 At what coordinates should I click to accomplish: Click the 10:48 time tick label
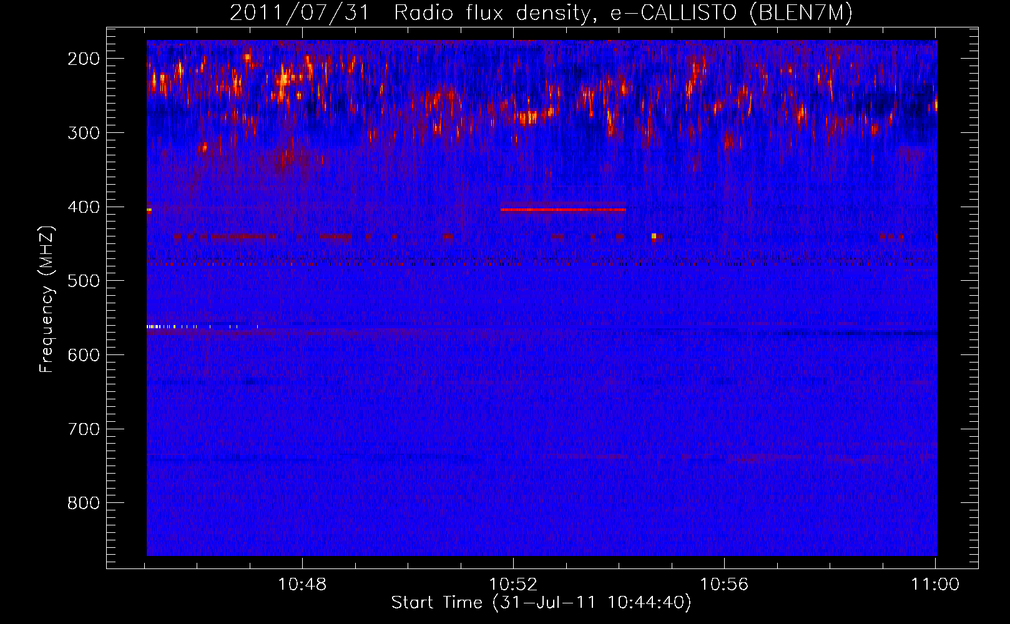coord(302,585)
